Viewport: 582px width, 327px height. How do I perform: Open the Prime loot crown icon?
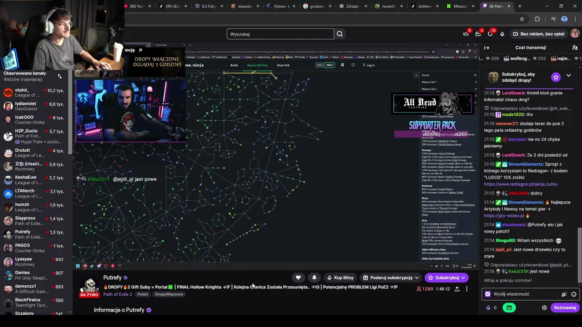[x=466, y=34]
